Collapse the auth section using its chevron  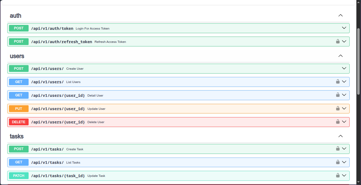click(340, 15)
